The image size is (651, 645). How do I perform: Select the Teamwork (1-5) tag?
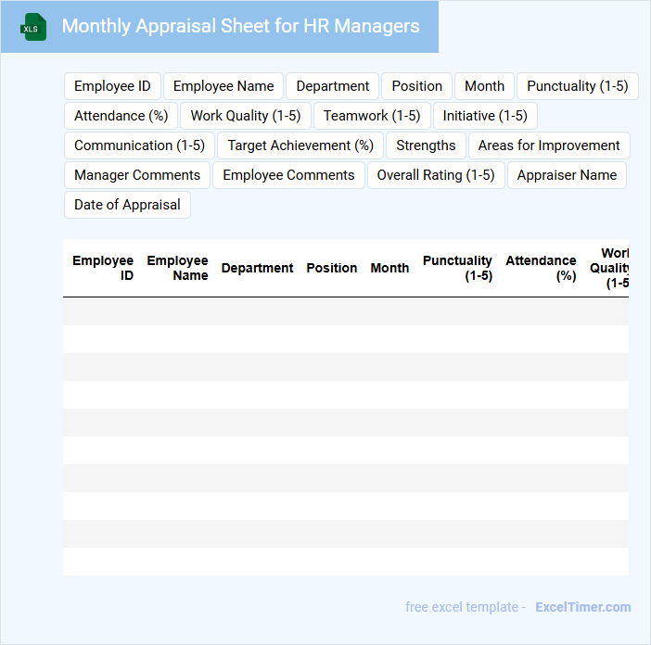point(372,116)
